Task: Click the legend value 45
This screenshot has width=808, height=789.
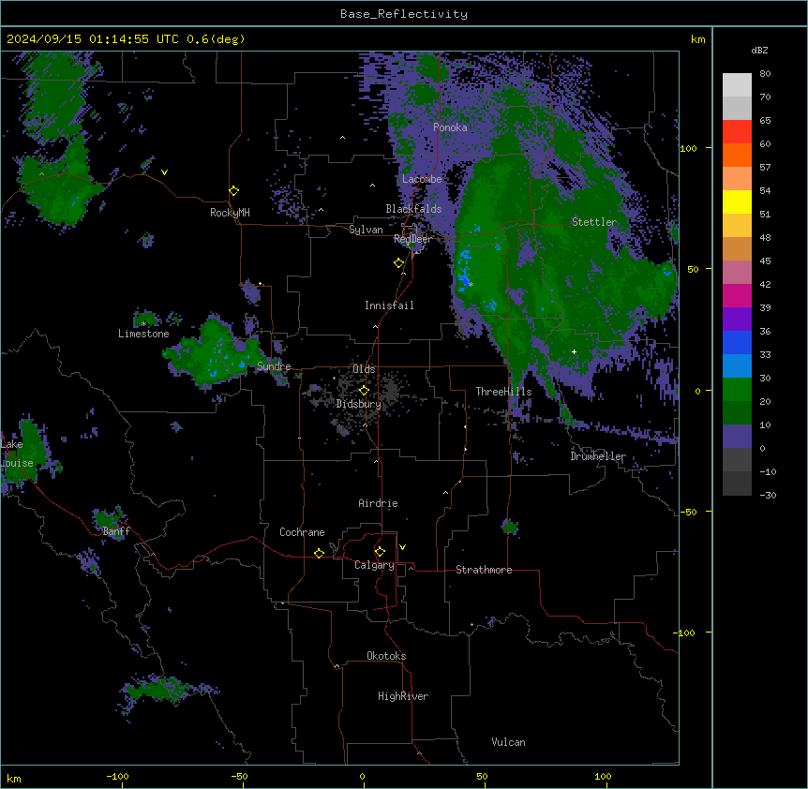Action: (x=765, y=261)
